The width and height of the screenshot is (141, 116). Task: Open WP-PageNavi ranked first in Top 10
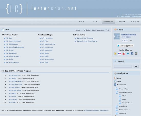[14, 75]
